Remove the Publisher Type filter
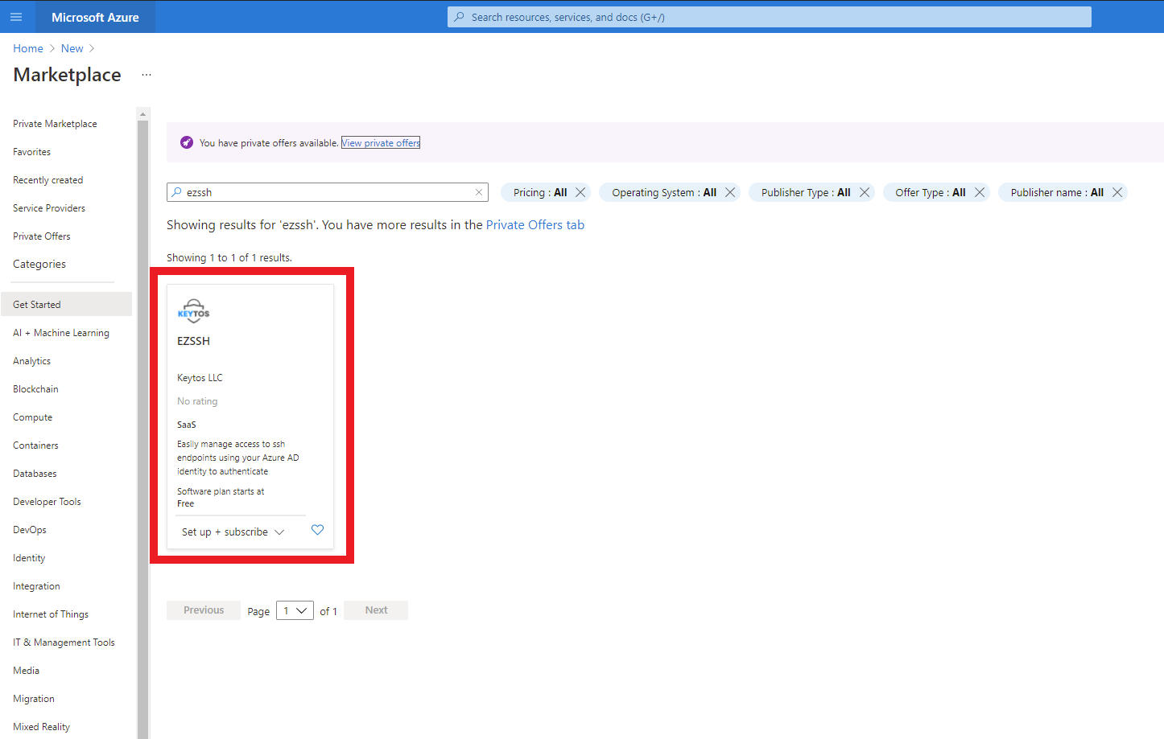The height and width of the screenshot is (739, 1164). (x=865, y=192)
